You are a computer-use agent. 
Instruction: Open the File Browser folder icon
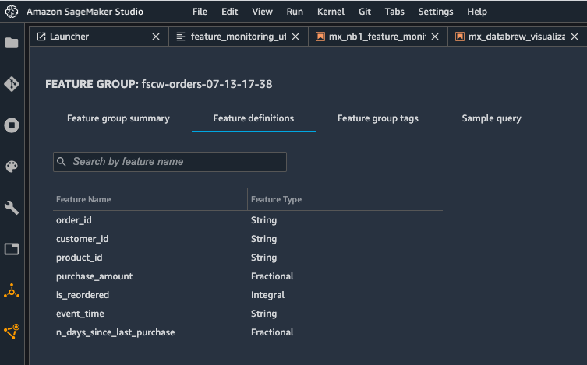click(x=12, y=43)
